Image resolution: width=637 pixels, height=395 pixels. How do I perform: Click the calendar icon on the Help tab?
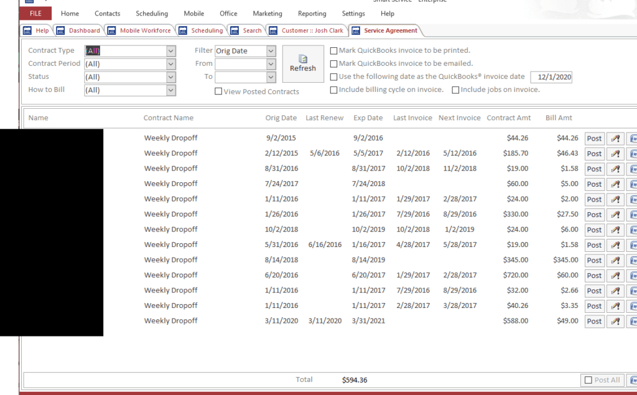(27, 30)
